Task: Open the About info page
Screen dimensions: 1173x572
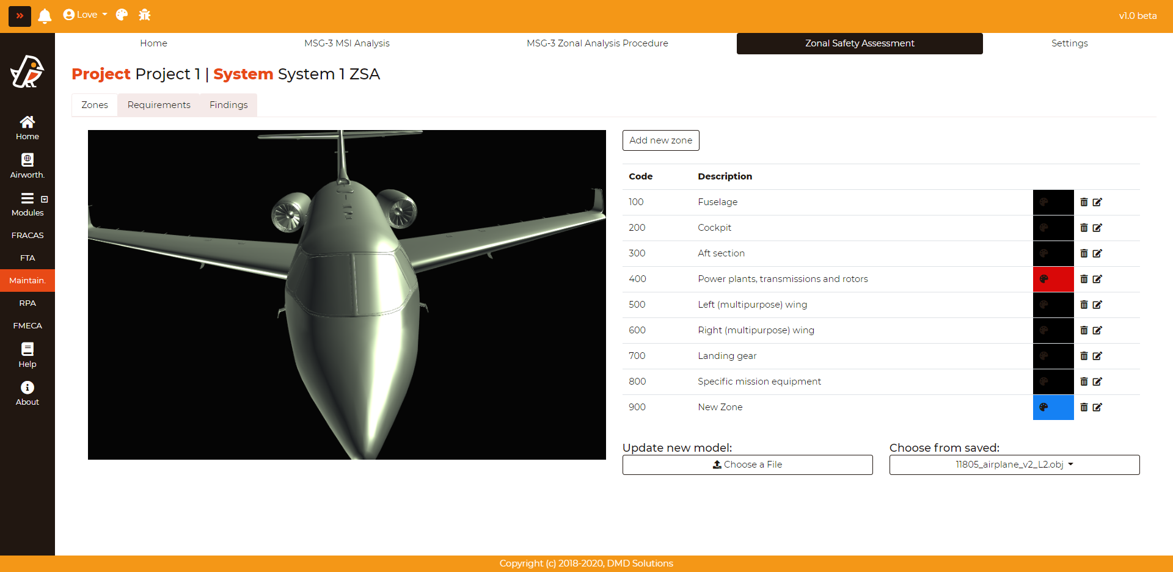Action: pos(27,393)
